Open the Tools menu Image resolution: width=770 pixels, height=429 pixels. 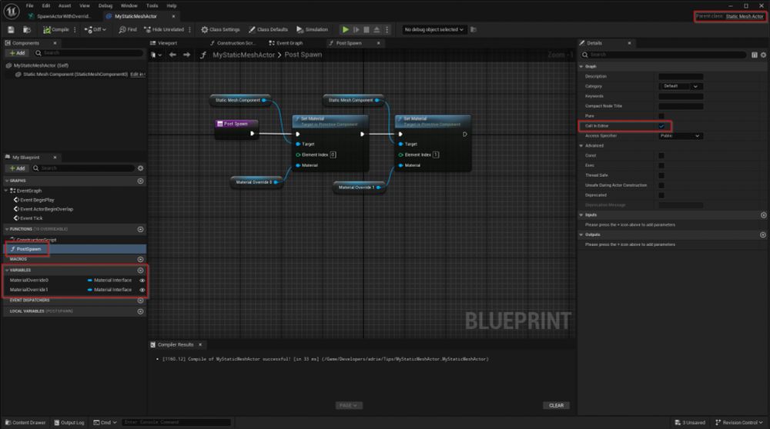(152, 6)
